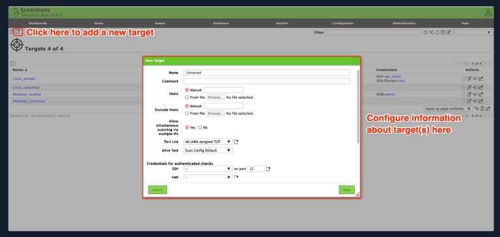
Task: Click the edit filter pencil icon
Action: 448,32
